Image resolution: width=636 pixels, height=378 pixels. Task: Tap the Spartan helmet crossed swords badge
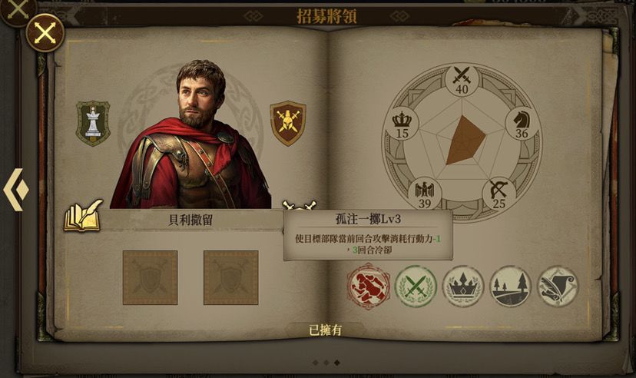pos(288,123)
